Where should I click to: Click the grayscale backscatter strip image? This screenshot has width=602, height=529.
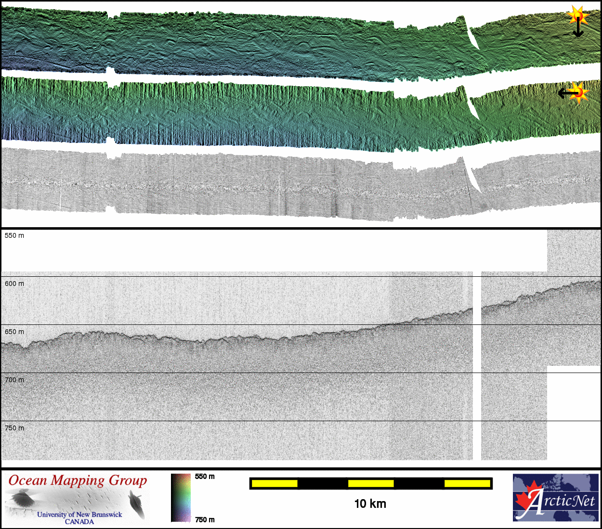click(289, 185)
